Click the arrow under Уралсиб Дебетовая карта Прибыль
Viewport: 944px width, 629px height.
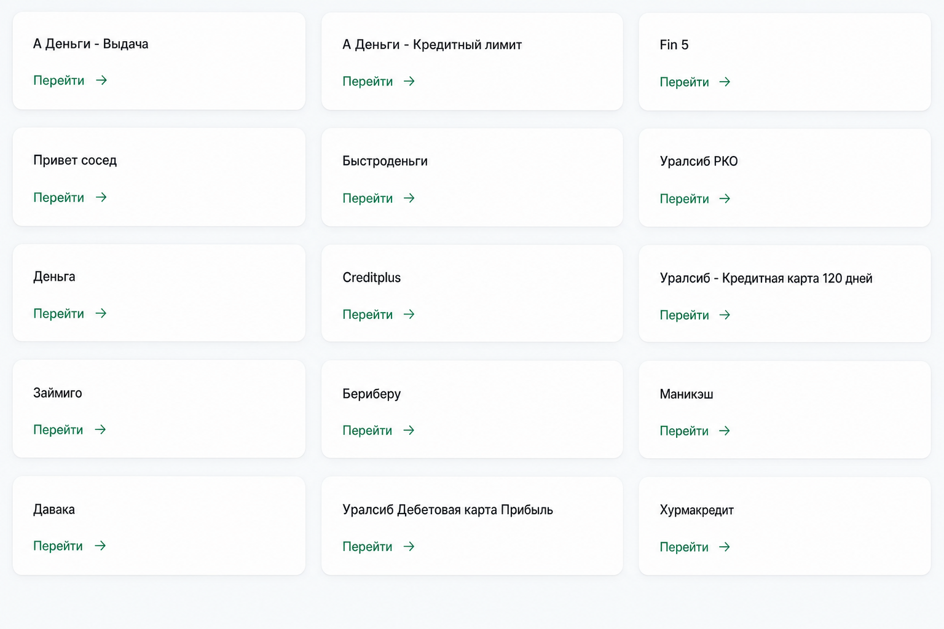point(409,546)
